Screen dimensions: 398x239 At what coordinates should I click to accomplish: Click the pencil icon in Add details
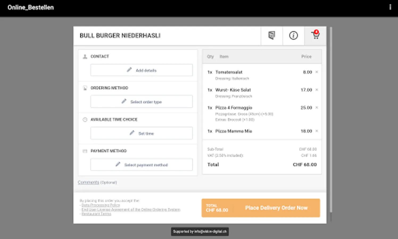pos(129,70)
